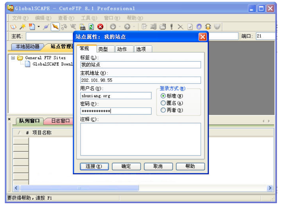Click the horizontal scrollbar in queue pane
The image size is (282, 205).
pyautogui.click(x=79, y=188)
